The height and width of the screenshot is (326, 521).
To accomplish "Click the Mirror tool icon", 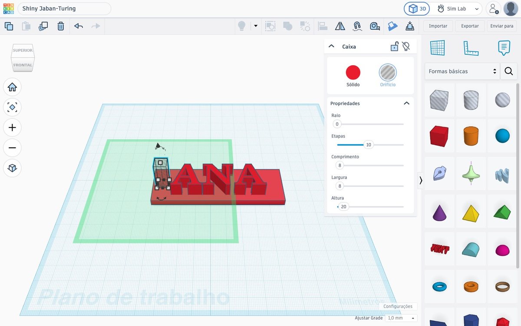I will (x=340, y=26).
